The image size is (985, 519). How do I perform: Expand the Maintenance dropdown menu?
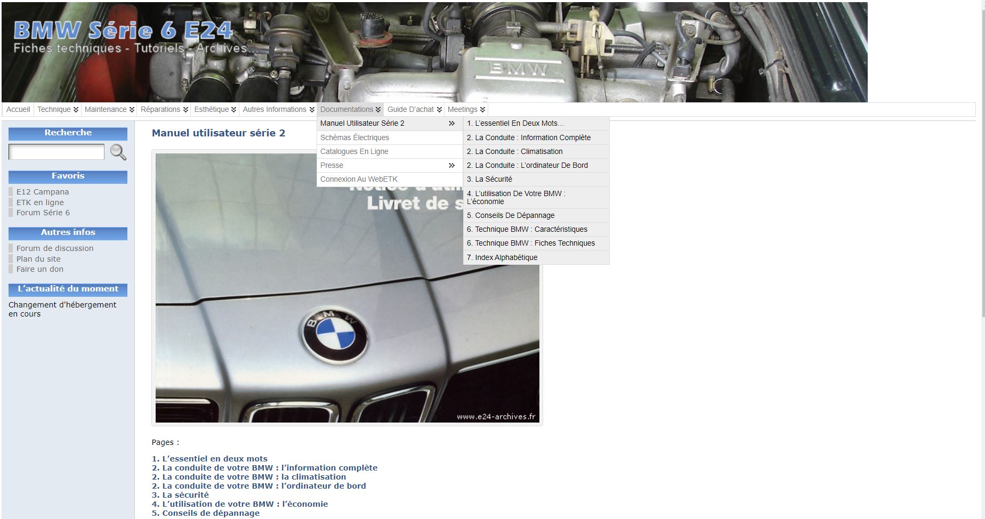[109, 109]
